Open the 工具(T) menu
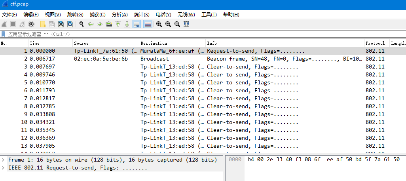The width and height of the screenshot is (406, 181). click(209, 15)
